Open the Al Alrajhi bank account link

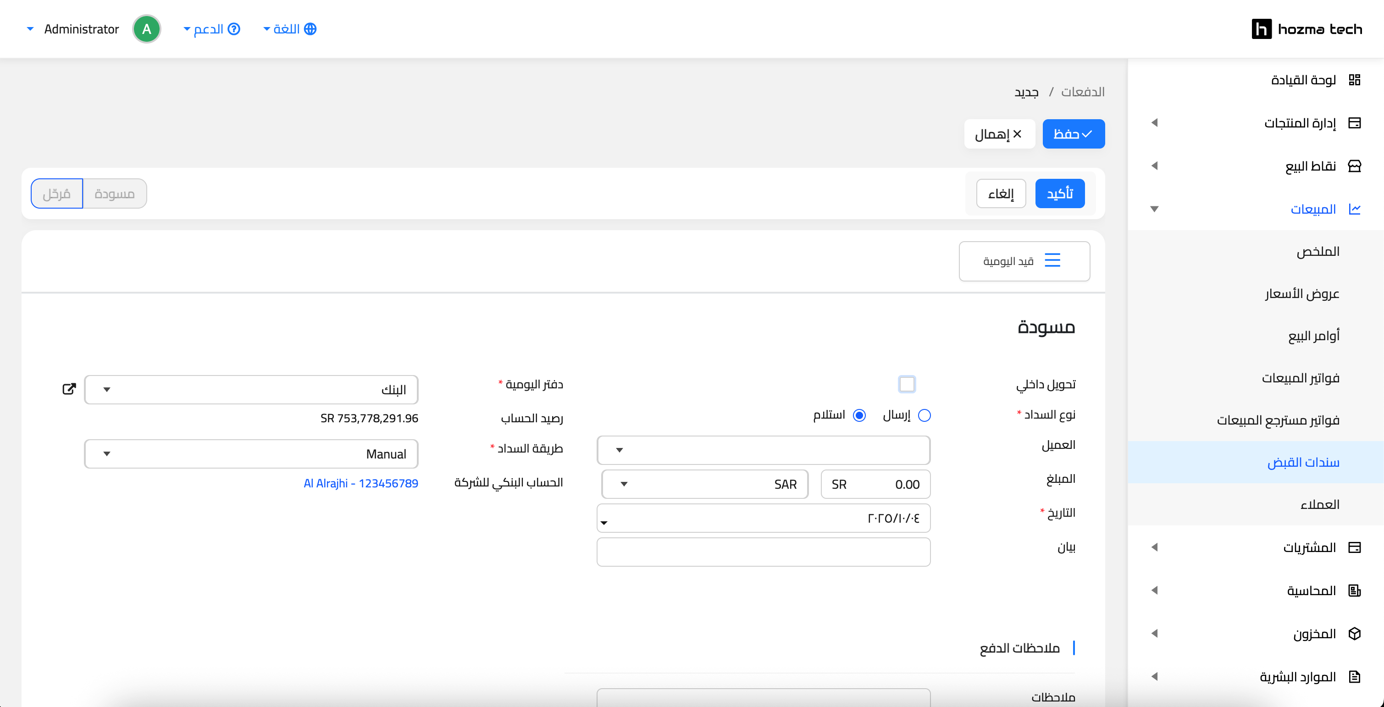pyautogui.click(x=360, y=483)
